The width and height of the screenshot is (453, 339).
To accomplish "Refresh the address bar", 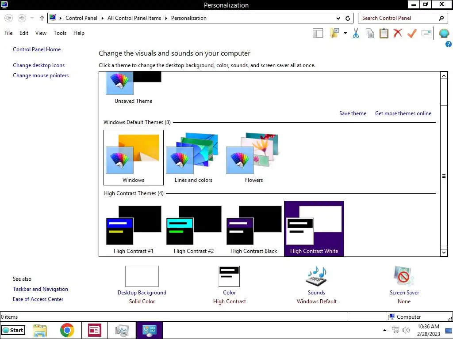I will (348, 18).
